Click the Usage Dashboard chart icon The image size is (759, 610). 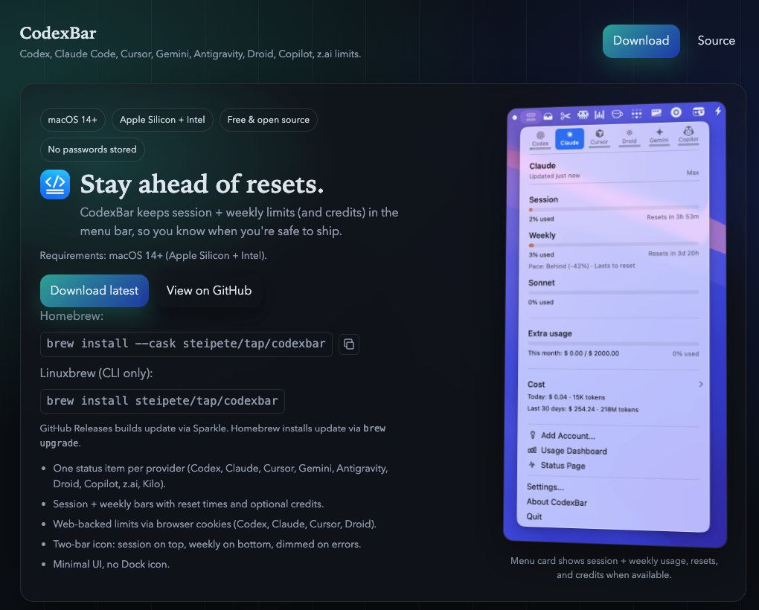tap(532, 450)
